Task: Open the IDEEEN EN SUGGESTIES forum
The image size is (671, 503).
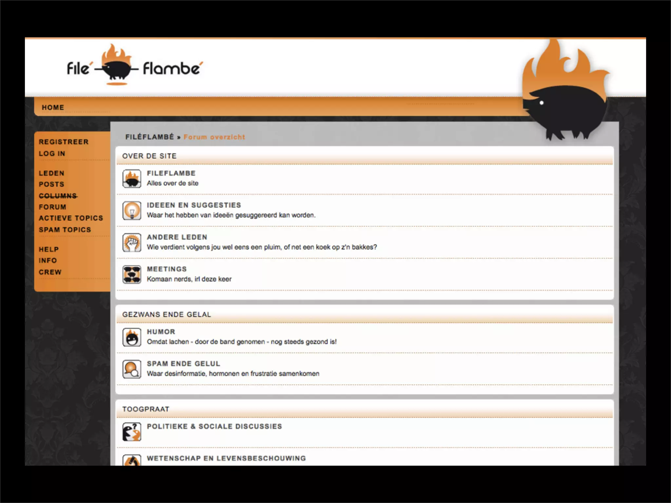Action: 194,205
